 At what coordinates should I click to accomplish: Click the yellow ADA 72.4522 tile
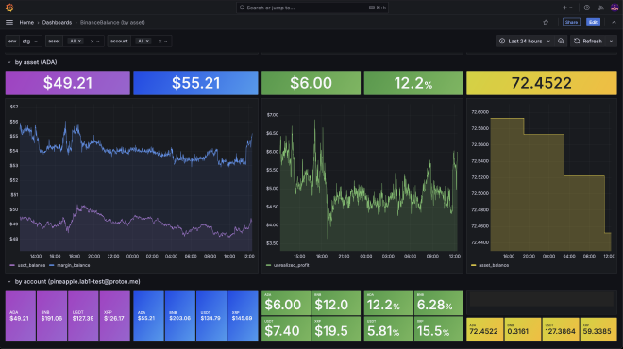[485, 329]
